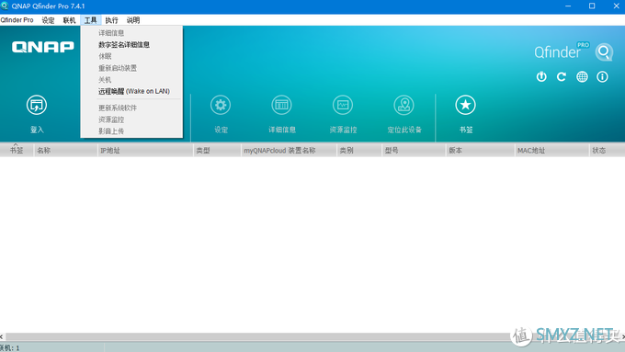This screenshot has height=352, width=625.
Task: Sort by the 状态 column header
Action: pyautogui.click(x=607, y=151)
